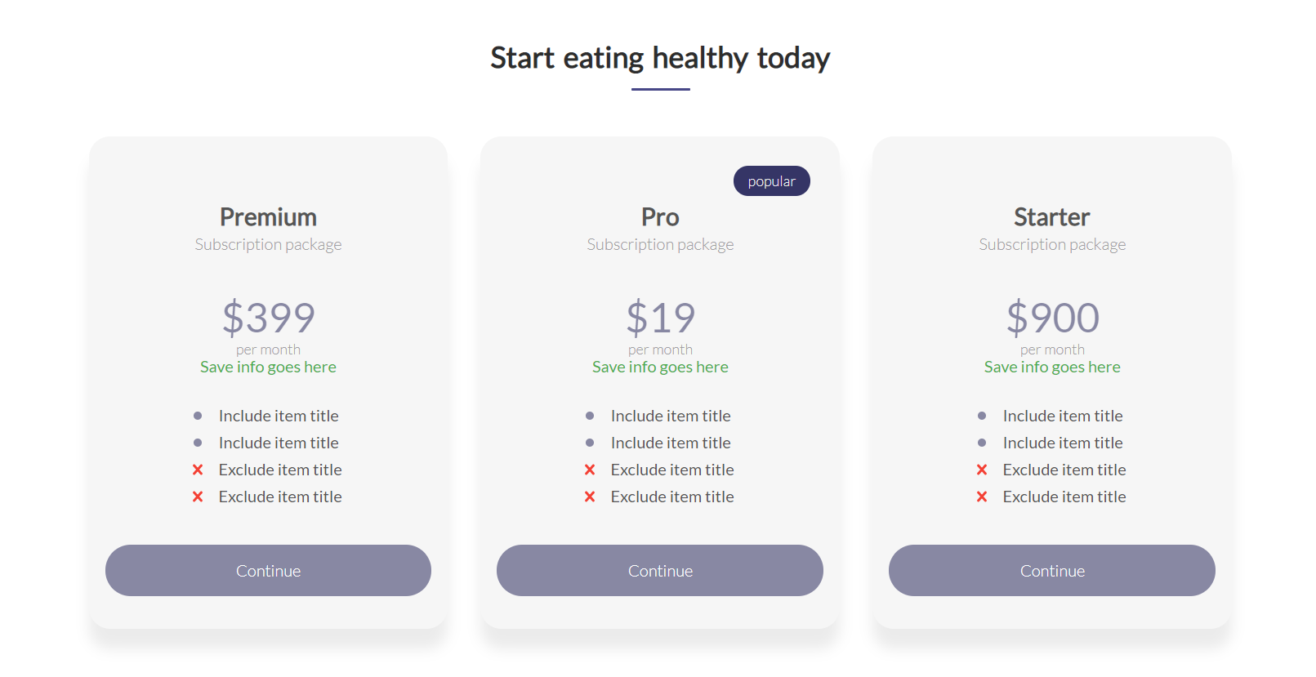Click first red X icon in Pro
This screenshot has width=1316, height=677.
coord(590,470)
